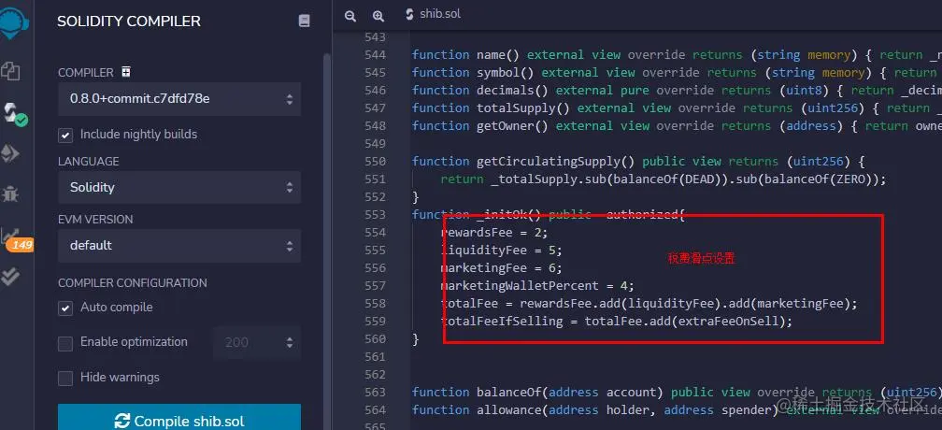
Task: Open the File explorer sidebar icon
Action: (x=11, y=71)
